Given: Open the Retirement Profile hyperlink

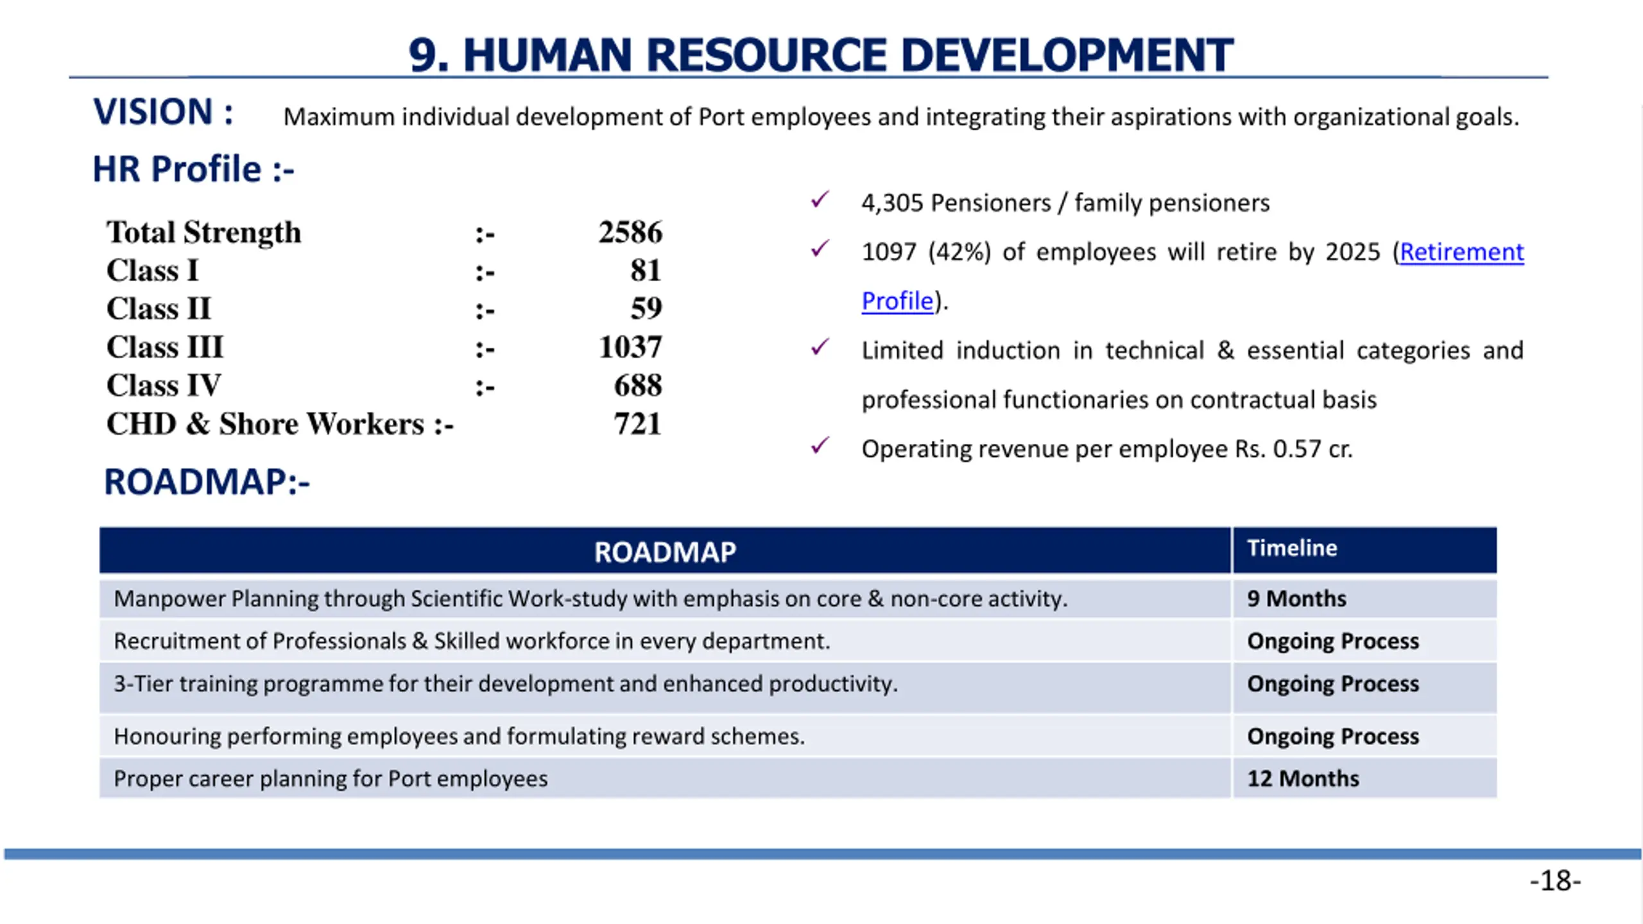Looking at the screenshot, I should point(1461,252).
